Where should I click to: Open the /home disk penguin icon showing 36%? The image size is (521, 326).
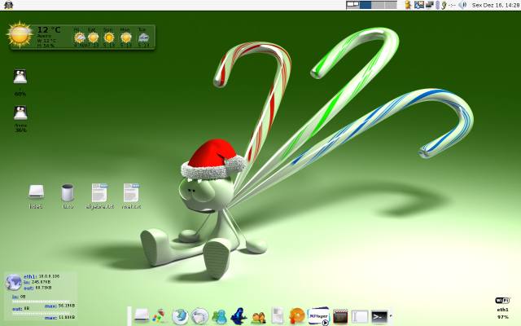pos(20,112)
